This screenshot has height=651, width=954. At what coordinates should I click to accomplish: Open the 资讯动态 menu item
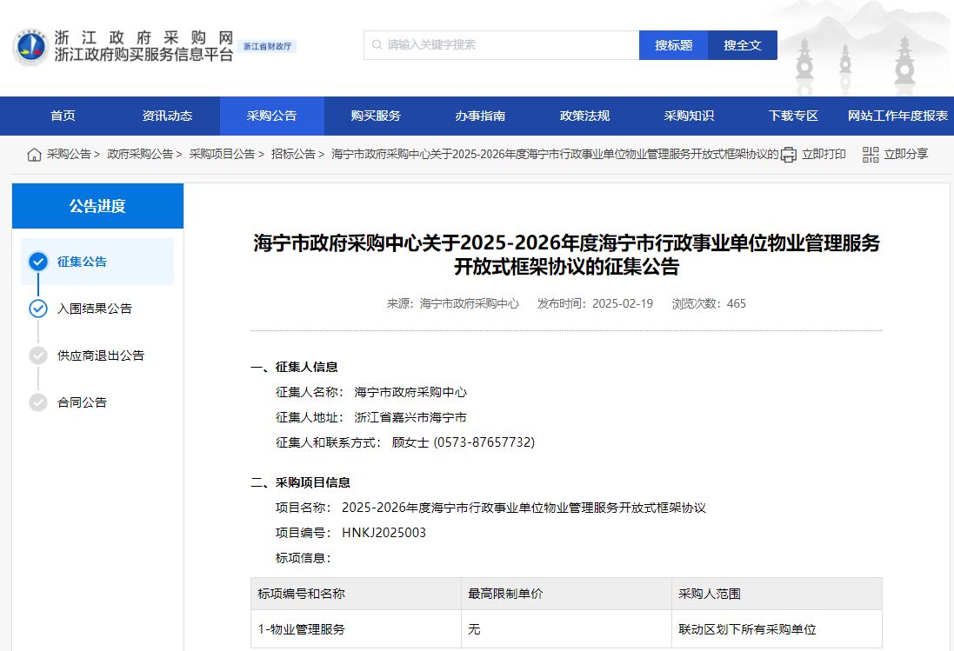pyautogui.click(x=167, y=115)
